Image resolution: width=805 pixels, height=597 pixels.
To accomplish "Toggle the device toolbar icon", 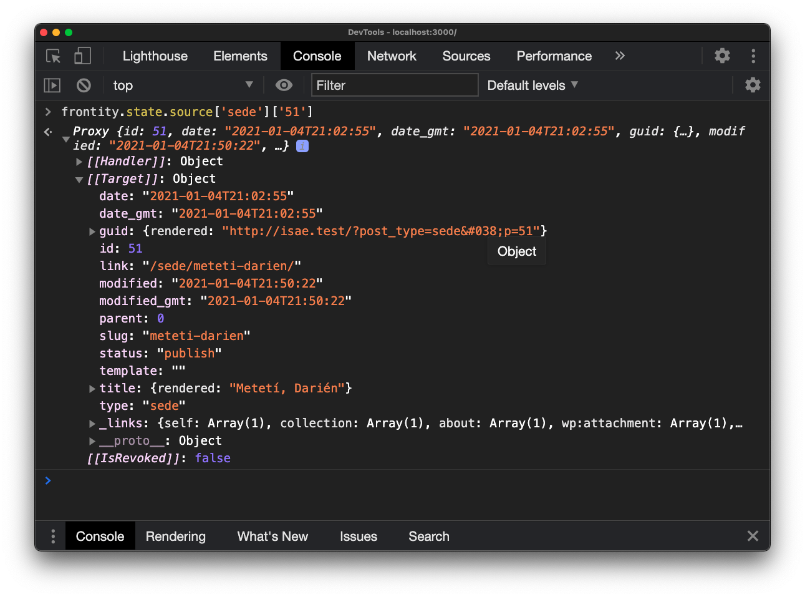I will [x=82, y=56].
